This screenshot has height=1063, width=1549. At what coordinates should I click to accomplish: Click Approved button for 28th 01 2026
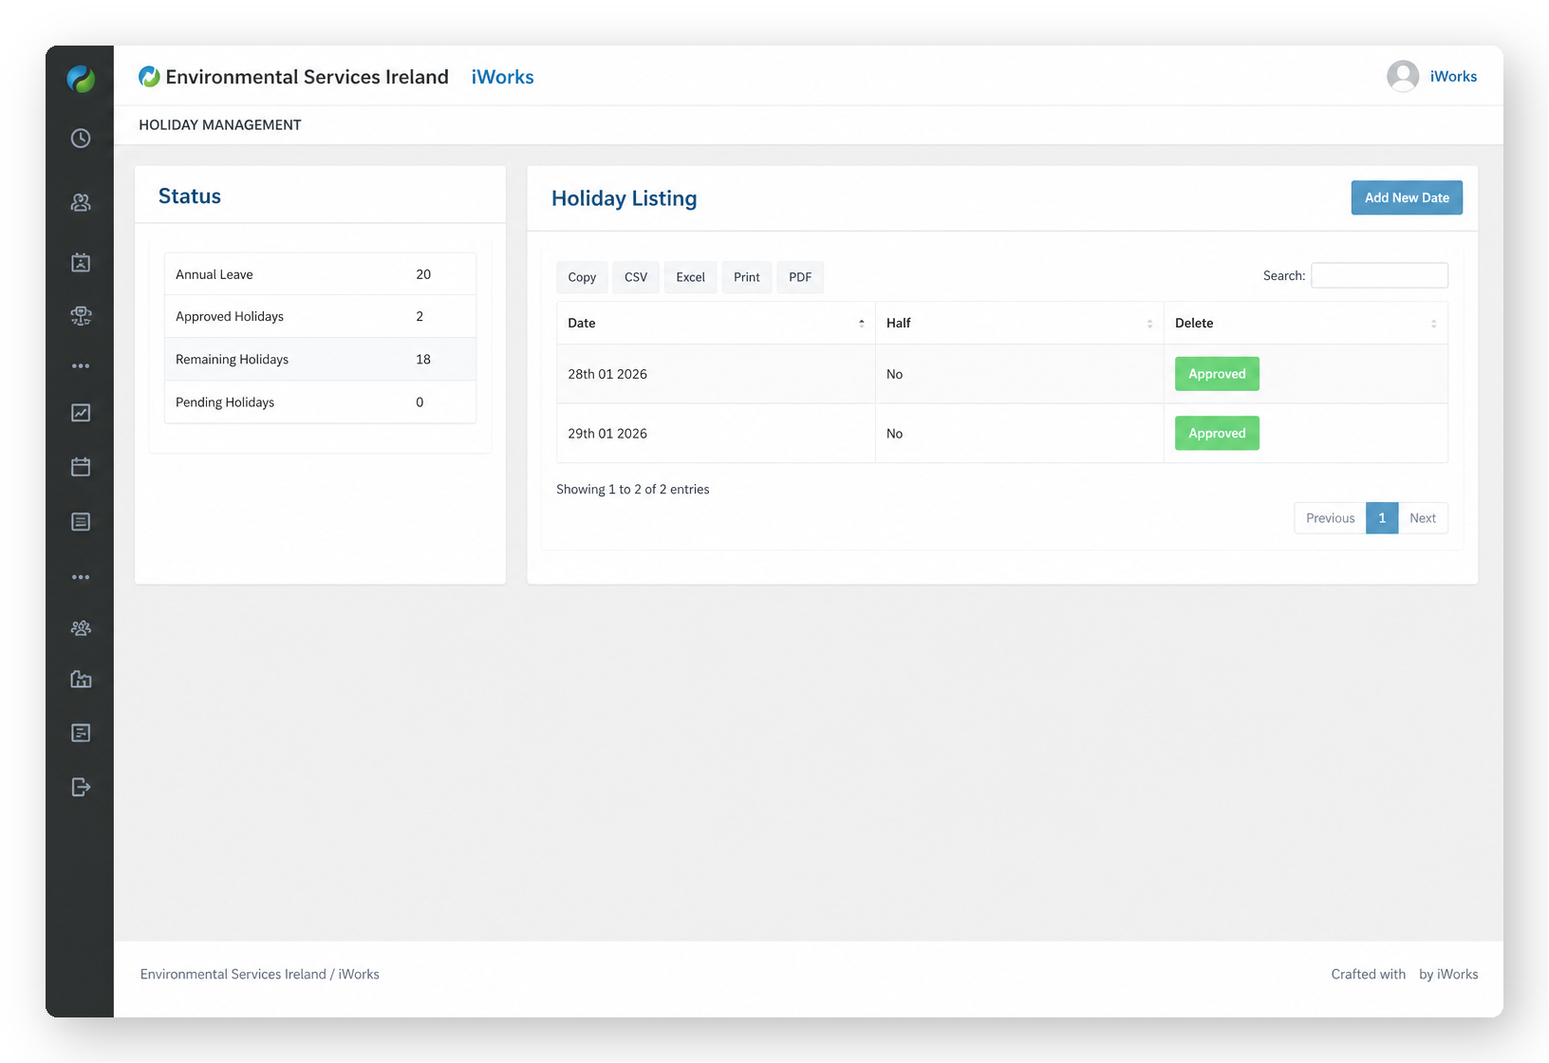coord(1217,374)
